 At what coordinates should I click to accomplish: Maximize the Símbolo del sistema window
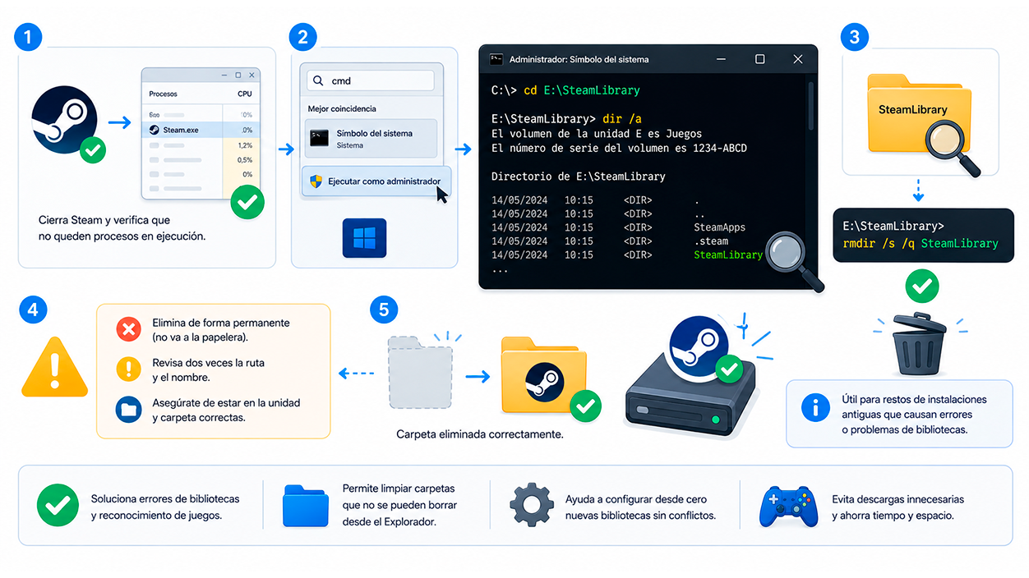tap(759, 59)
